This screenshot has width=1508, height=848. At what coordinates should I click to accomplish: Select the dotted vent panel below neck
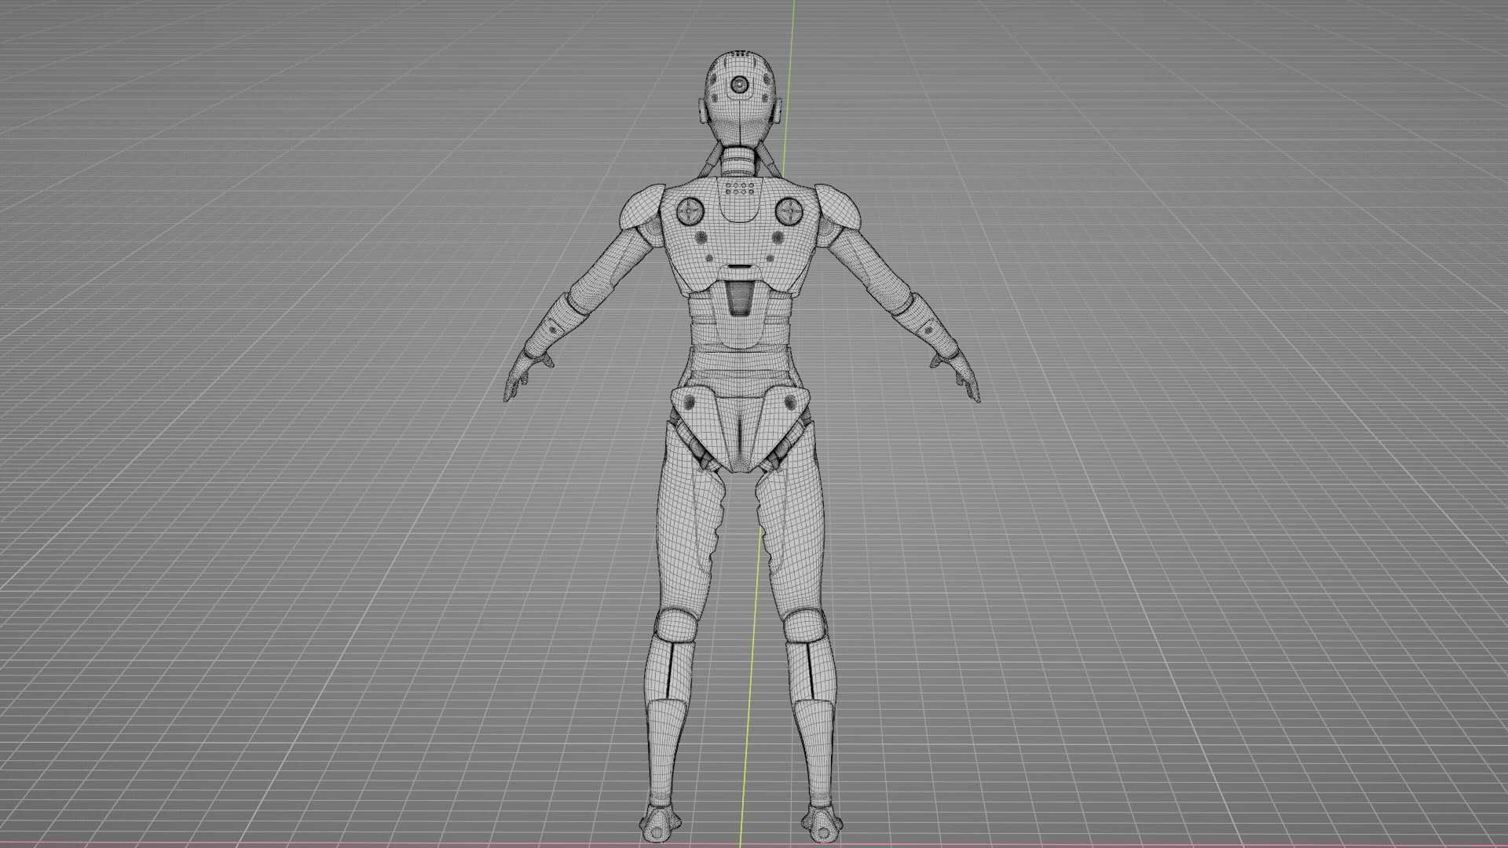click(740, 188)
